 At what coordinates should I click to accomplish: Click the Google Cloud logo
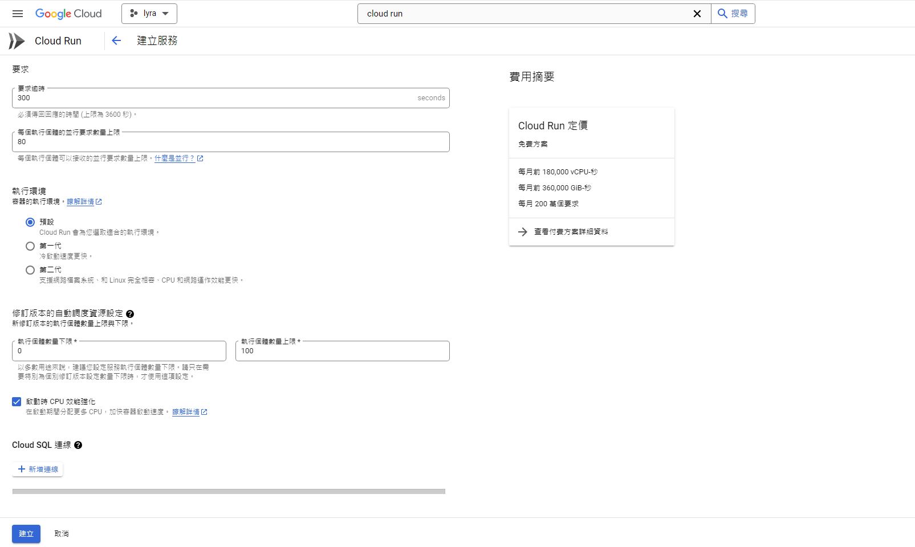(68, 14)
